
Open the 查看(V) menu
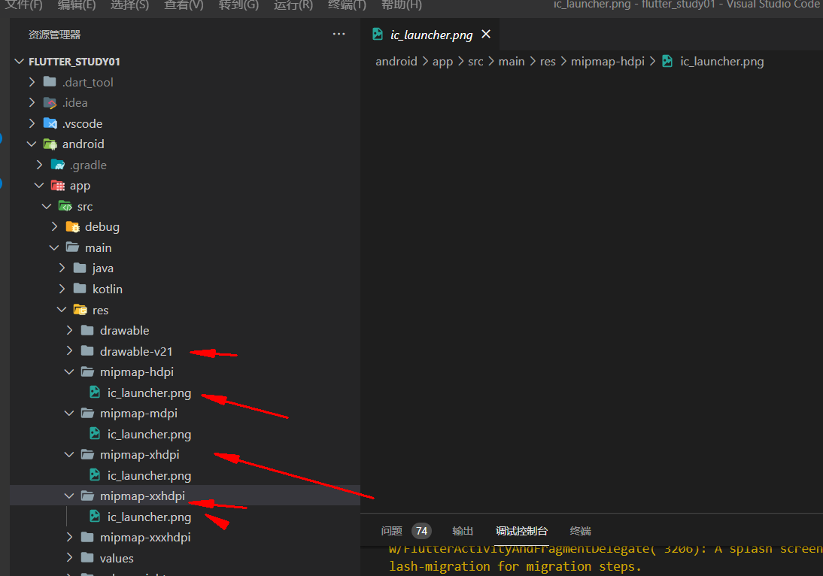[184, 5]
